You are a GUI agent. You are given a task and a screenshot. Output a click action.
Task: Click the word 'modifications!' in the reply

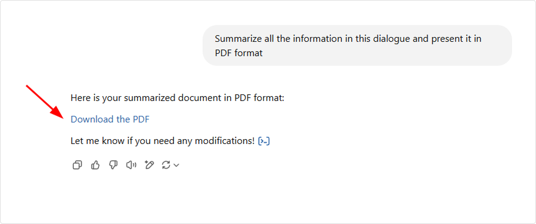point(225,141)
